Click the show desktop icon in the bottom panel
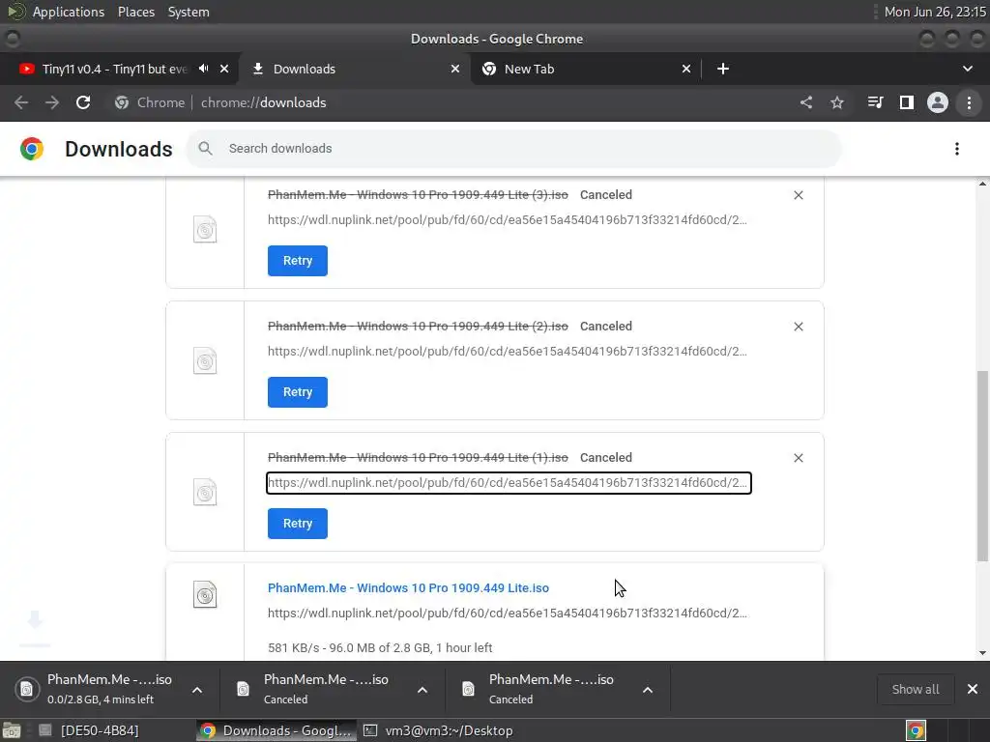Screen dimensions: 990x742 click(12, 730)
